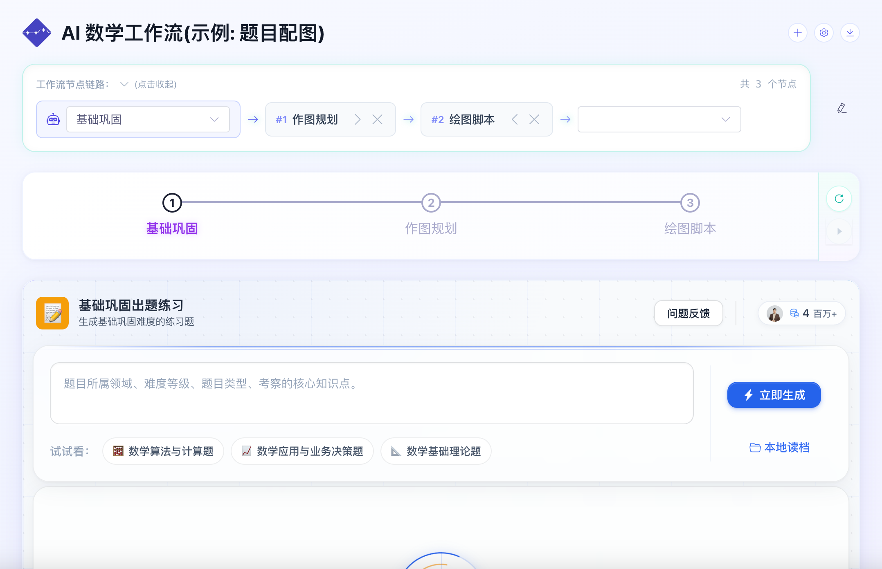Click the (点击收起) label
Viewport: 882px width, 569px height.
click(155, 84)
